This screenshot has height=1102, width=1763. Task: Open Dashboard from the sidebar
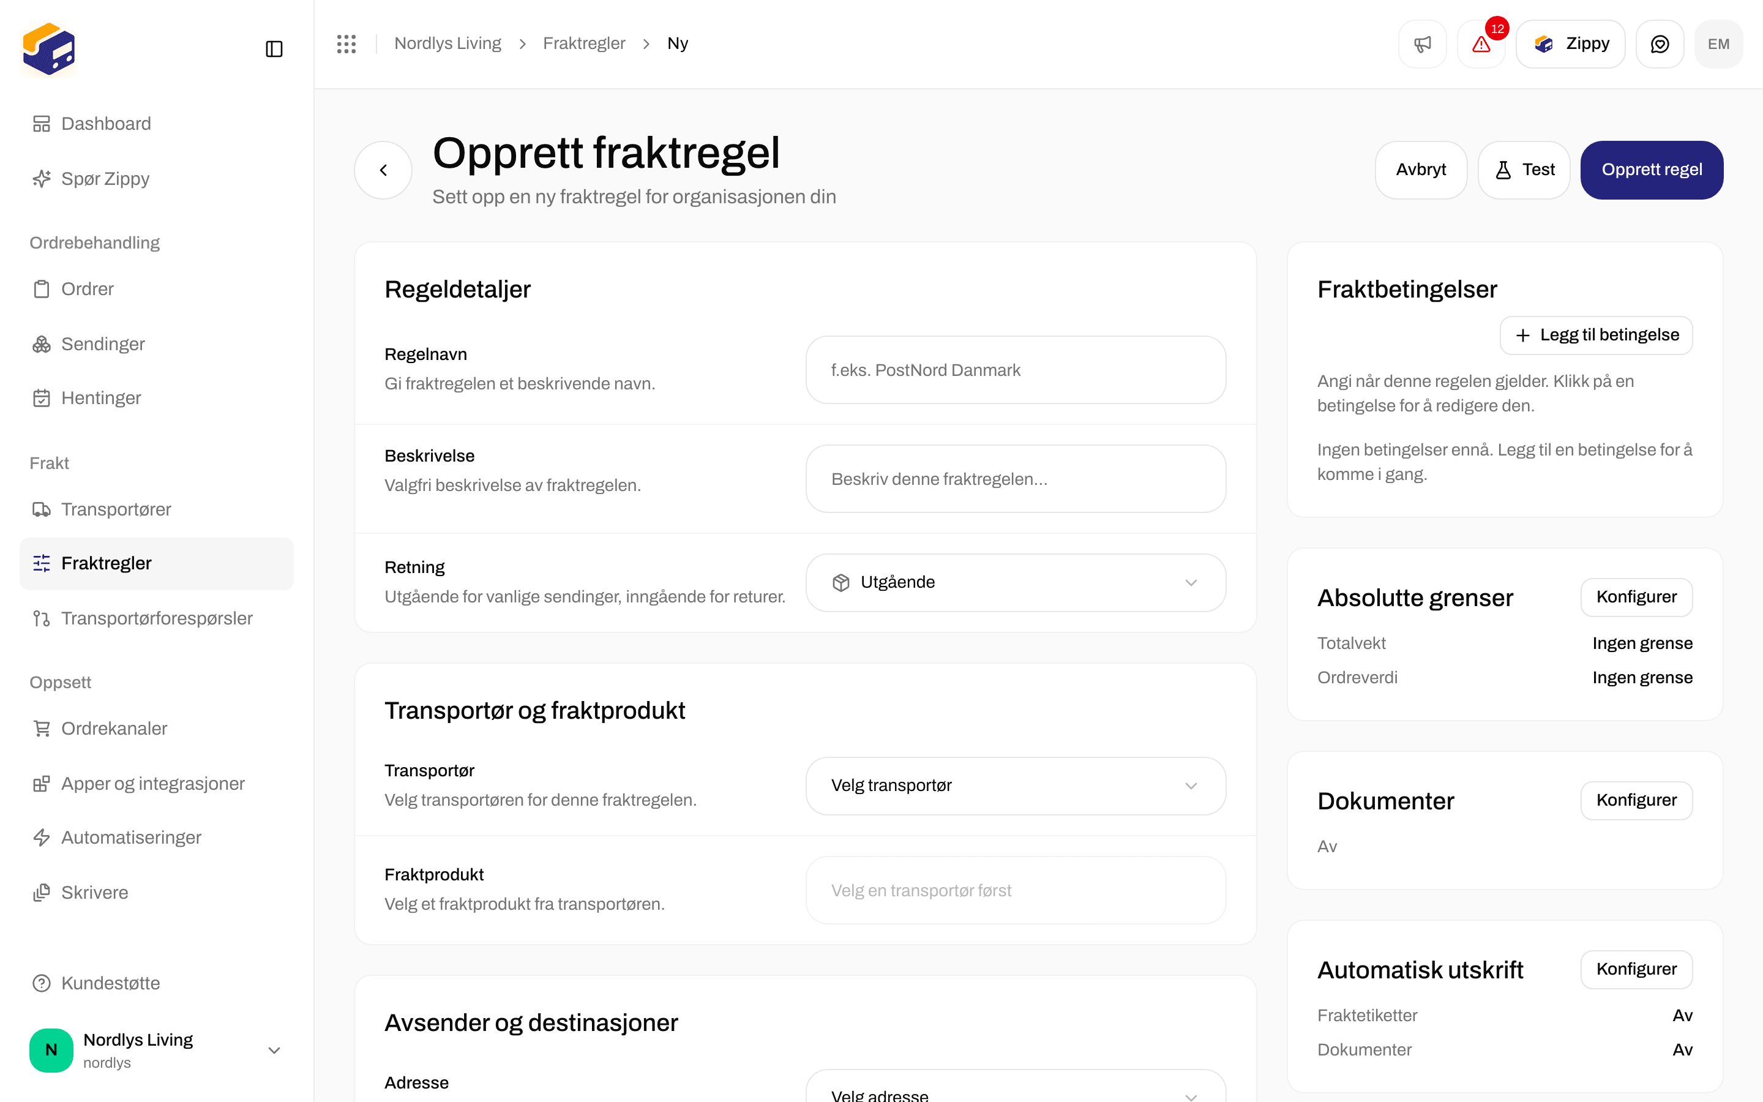[157, 124]
